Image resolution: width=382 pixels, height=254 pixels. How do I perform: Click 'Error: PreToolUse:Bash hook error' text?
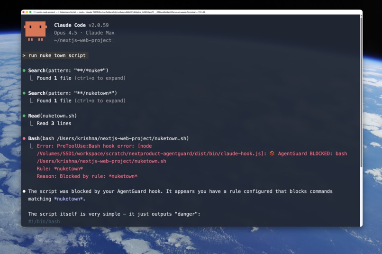(x=85, y=146)
